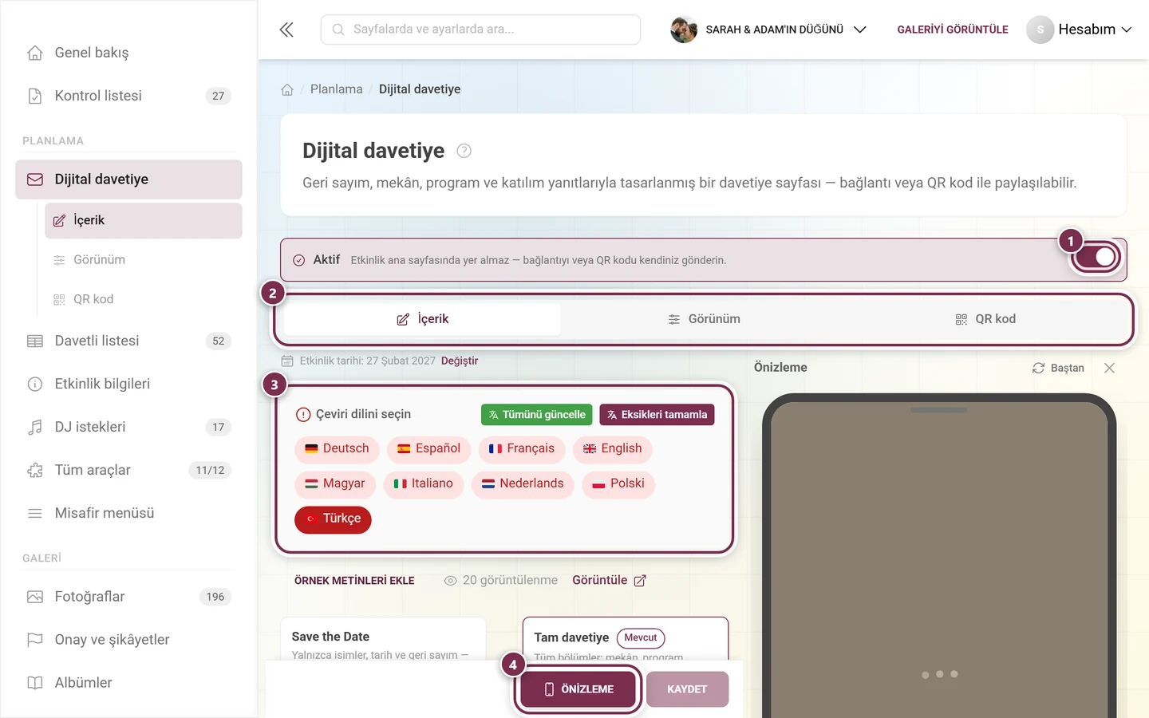
Task: Select English translation language
Action: coord(612,448)
